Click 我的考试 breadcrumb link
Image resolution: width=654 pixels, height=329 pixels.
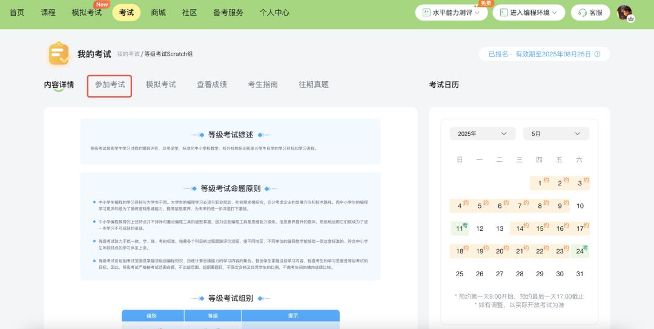(x=128, y=55)
